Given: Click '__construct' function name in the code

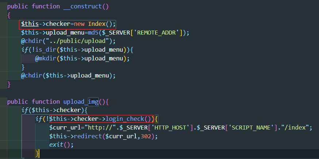Looking at the screenshot, I should pos(82,7).
